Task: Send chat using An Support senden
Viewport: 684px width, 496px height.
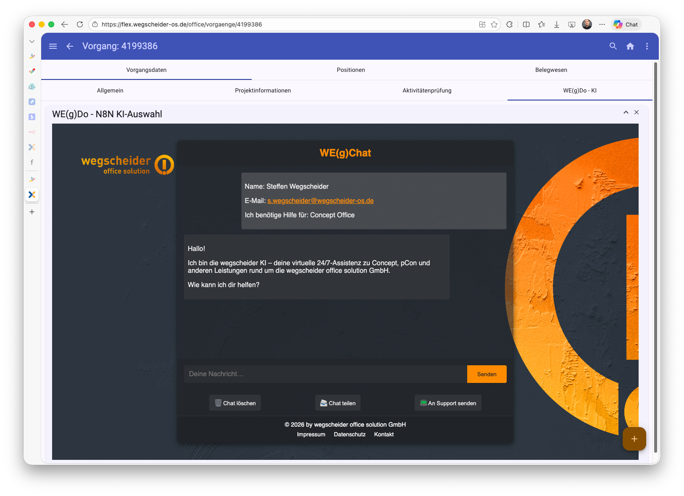Action: [x=448, y=403]
